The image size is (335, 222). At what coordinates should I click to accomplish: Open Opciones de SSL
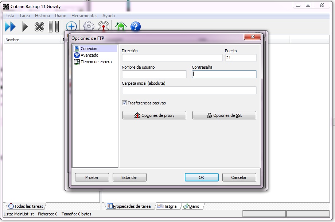224,115
